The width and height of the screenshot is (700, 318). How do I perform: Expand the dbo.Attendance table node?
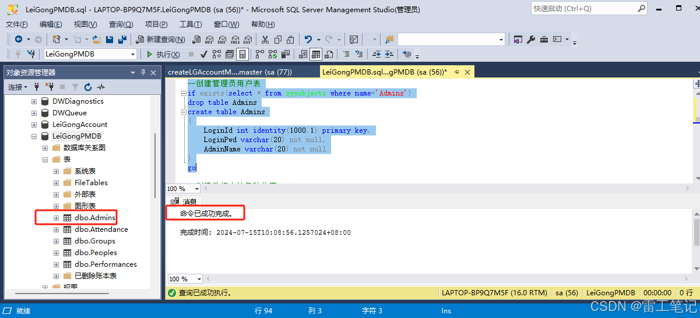pyautogui.click(x=56, y=229)
